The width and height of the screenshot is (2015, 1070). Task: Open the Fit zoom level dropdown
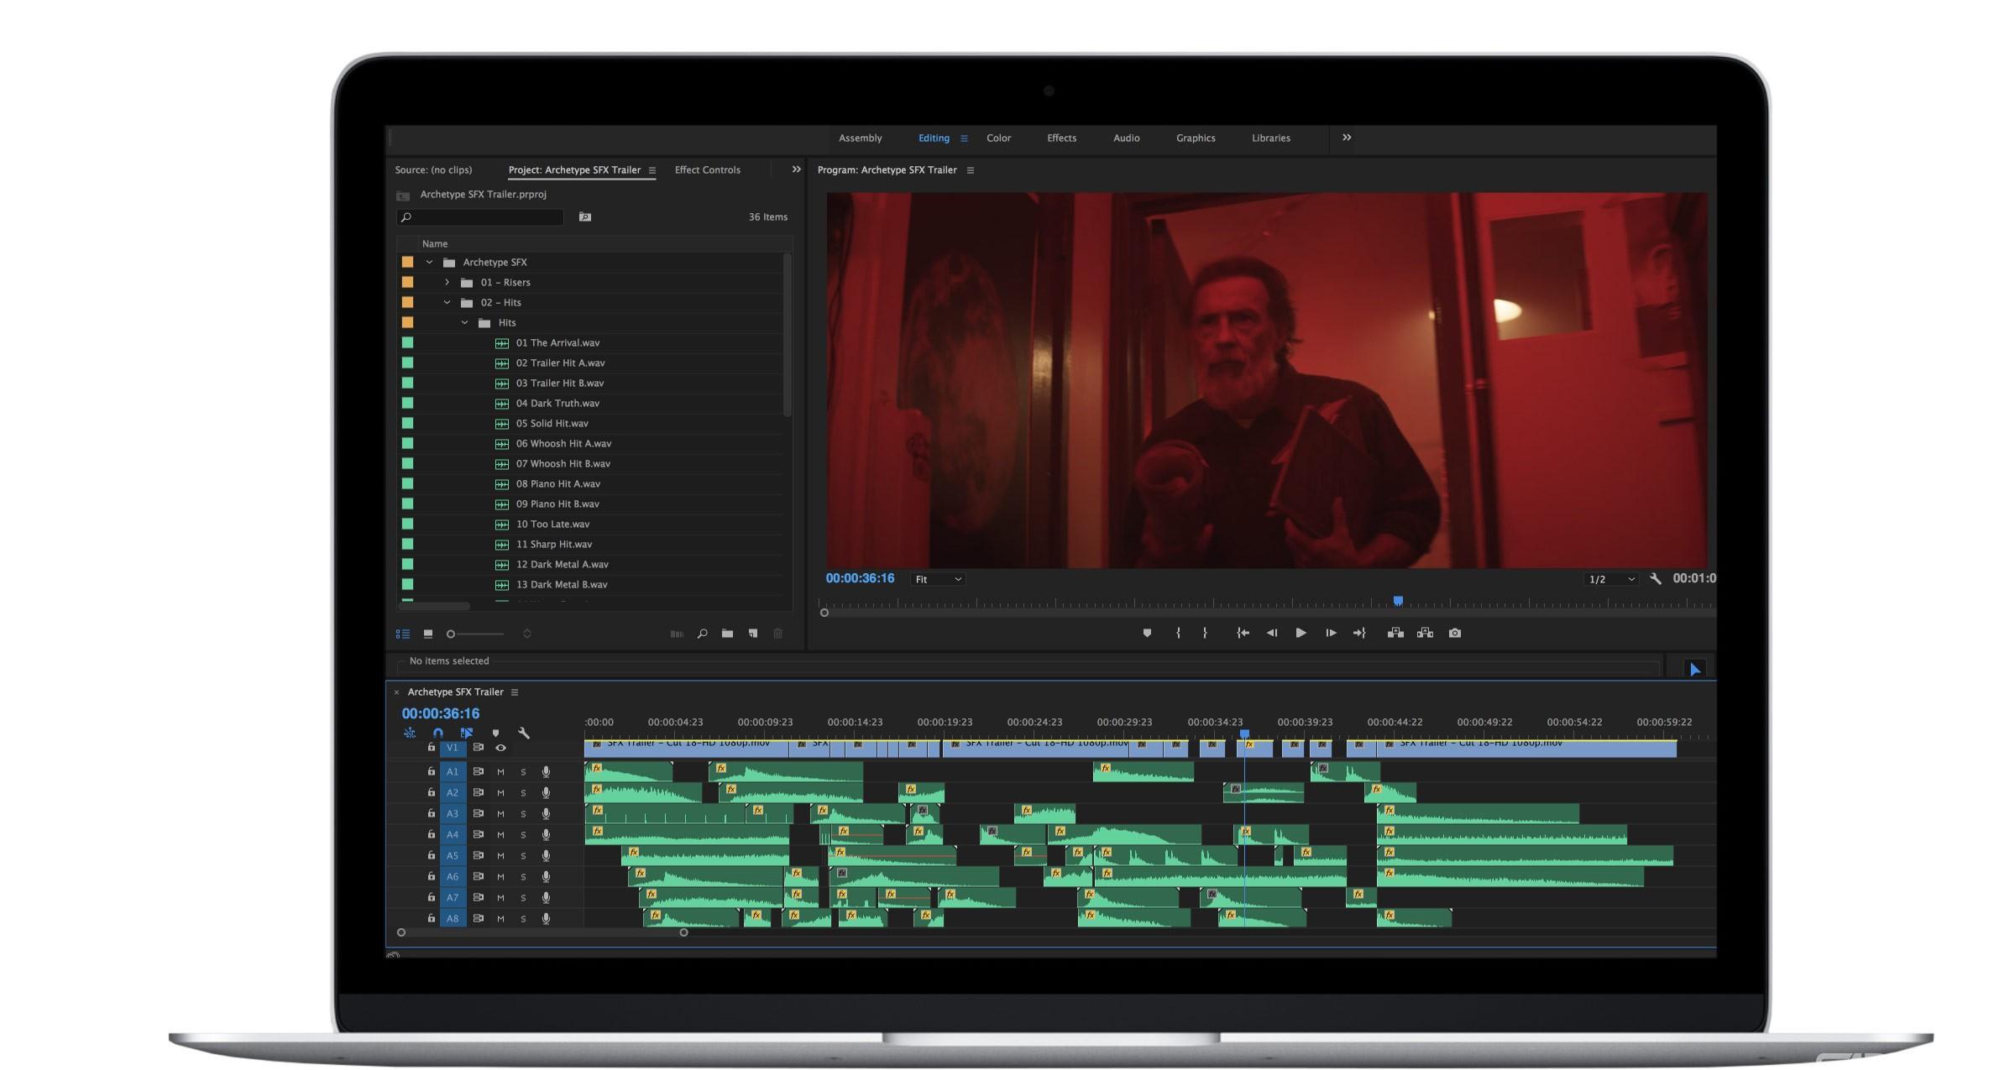coord(938,579)
